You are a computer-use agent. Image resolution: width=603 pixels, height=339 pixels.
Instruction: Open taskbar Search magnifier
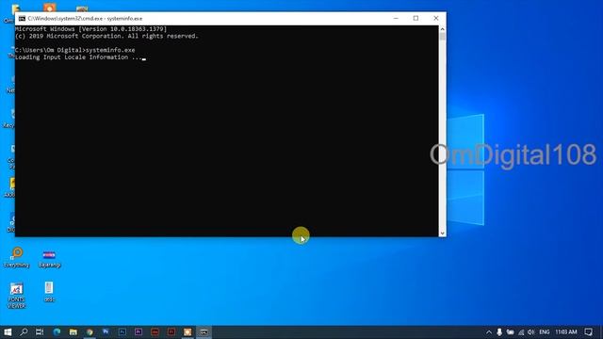point(24,331)
